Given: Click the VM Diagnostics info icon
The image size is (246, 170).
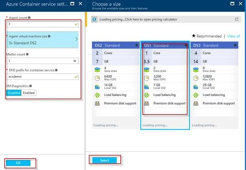Looking at the screenshot, I should click(x=31, y=86).
